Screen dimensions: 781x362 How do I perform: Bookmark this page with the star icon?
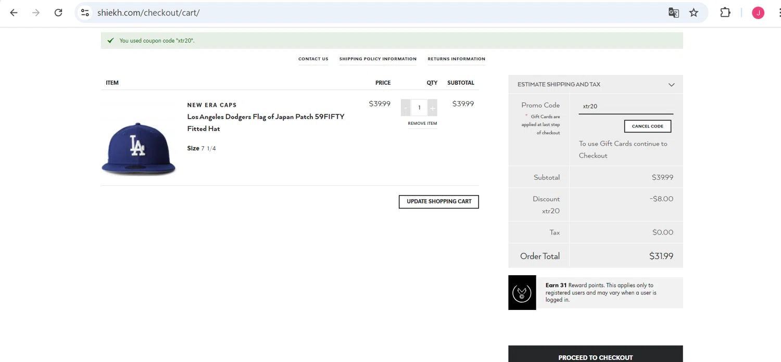coord(694,12)
